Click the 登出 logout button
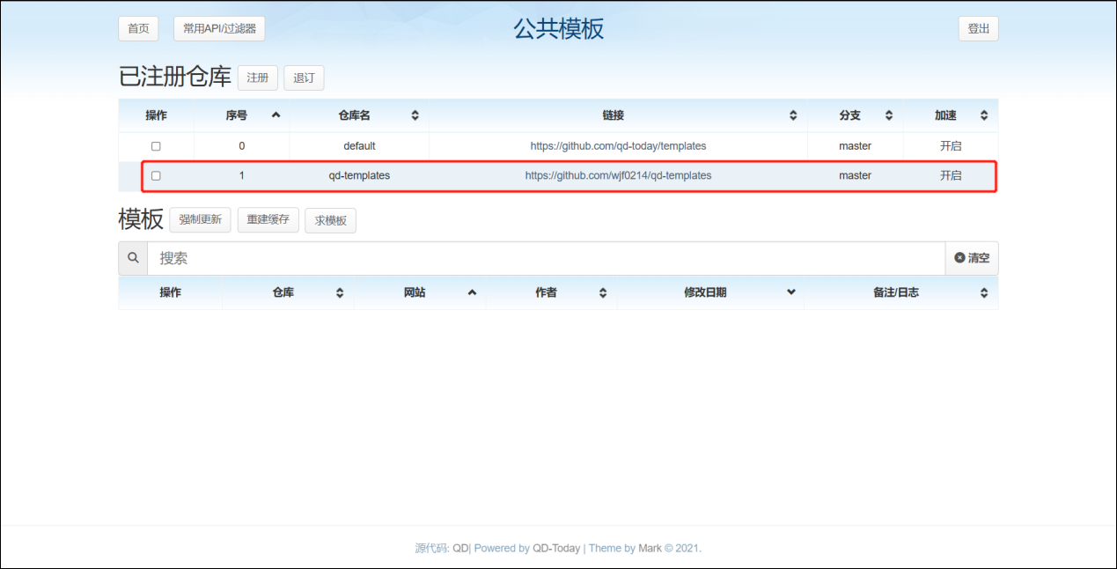Screen dimensions: 1117x569 click(978, 28)
